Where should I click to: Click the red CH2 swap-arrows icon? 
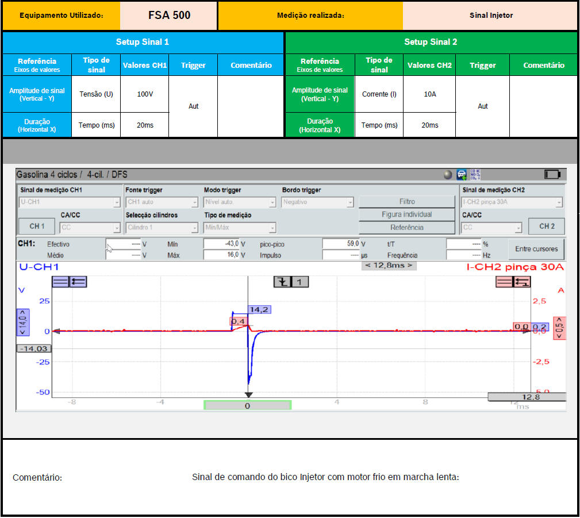(x=521, y=282)
